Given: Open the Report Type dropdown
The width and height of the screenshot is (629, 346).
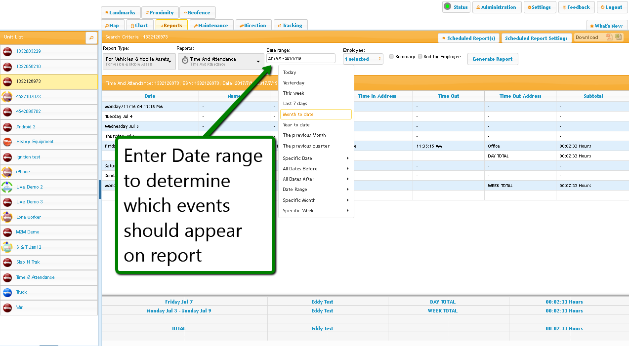Looking at the screenshot, I should coord(139,61).
